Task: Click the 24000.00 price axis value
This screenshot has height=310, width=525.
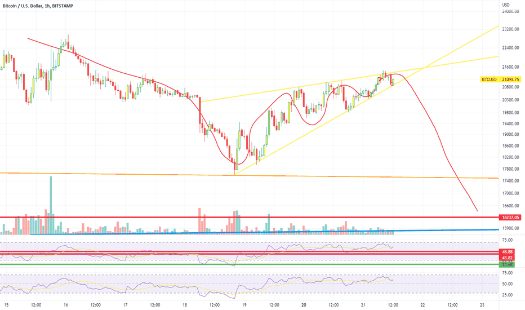Action: [x=510, y=11]
